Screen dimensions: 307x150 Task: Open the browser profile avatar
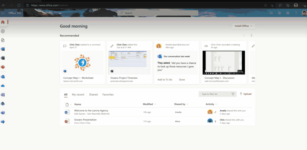coord(296,5)
